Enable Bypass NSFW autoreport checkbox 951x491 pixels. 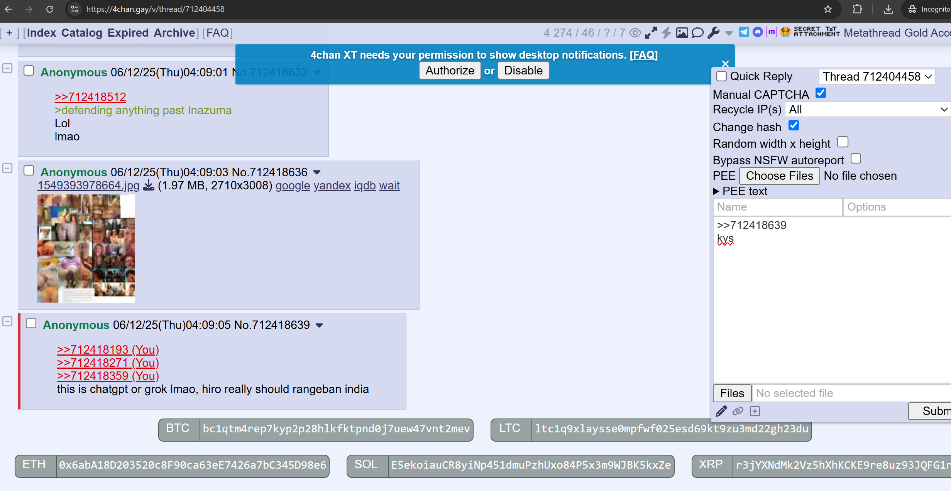(856, 159)
